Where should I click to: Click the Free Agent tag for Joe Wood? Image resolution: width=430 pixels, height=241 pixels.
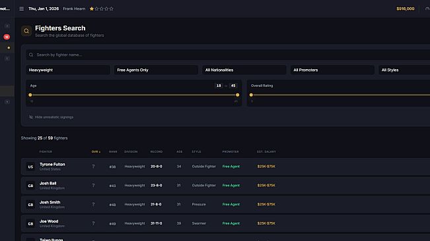[x=231, y=223]
